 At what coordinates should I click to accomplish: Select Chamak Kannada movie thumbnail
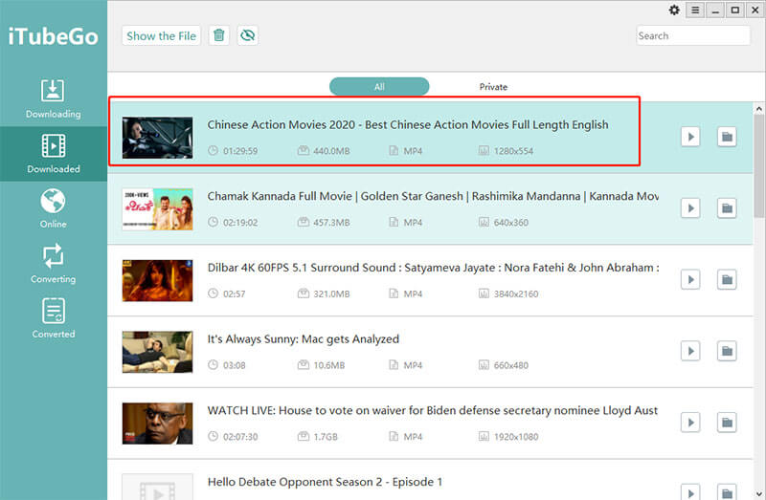[157, 208]
